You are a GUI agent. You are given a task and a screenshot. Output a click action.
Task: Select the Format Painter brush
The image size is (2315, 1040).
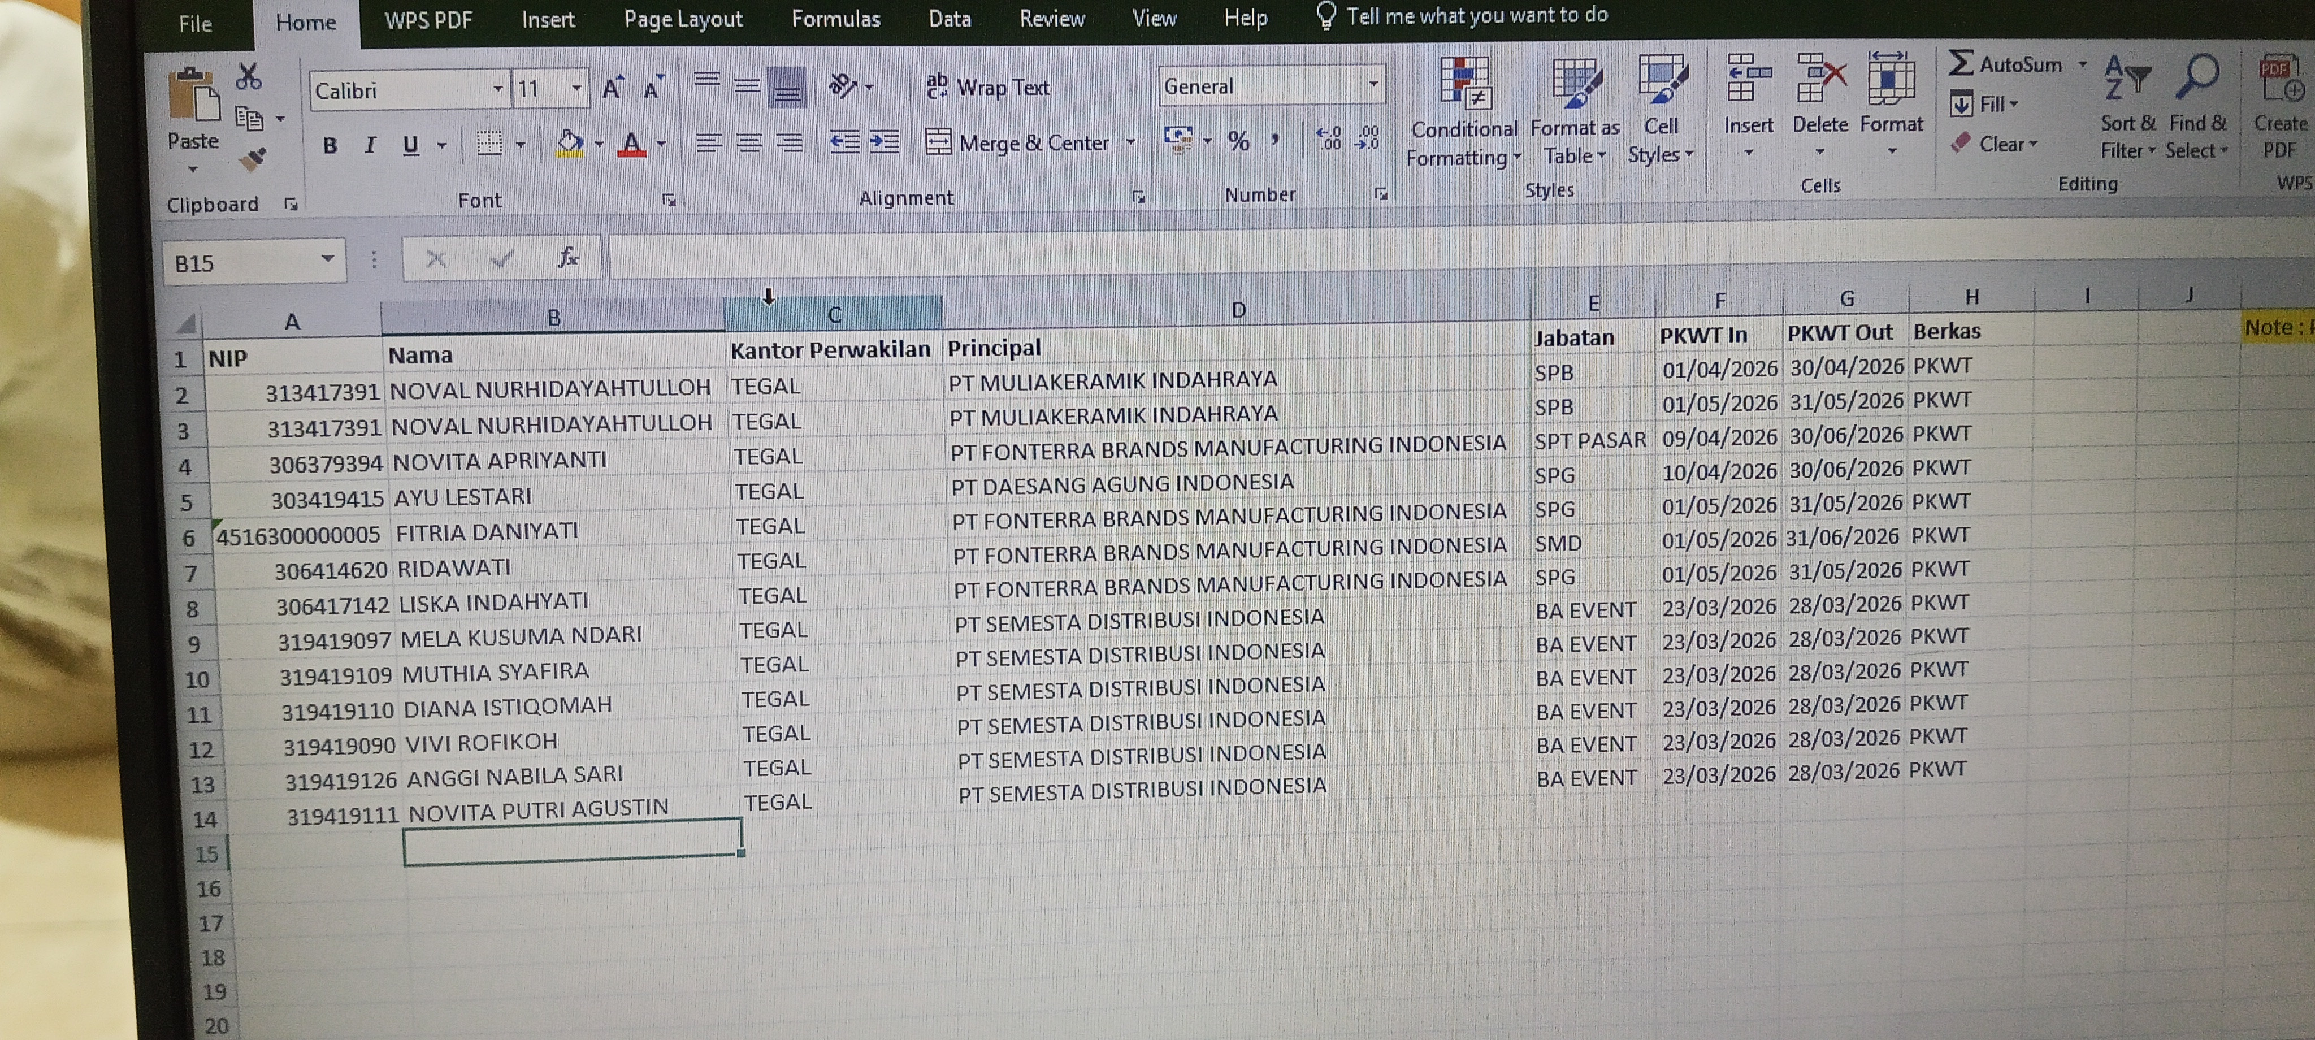point(253,160)
